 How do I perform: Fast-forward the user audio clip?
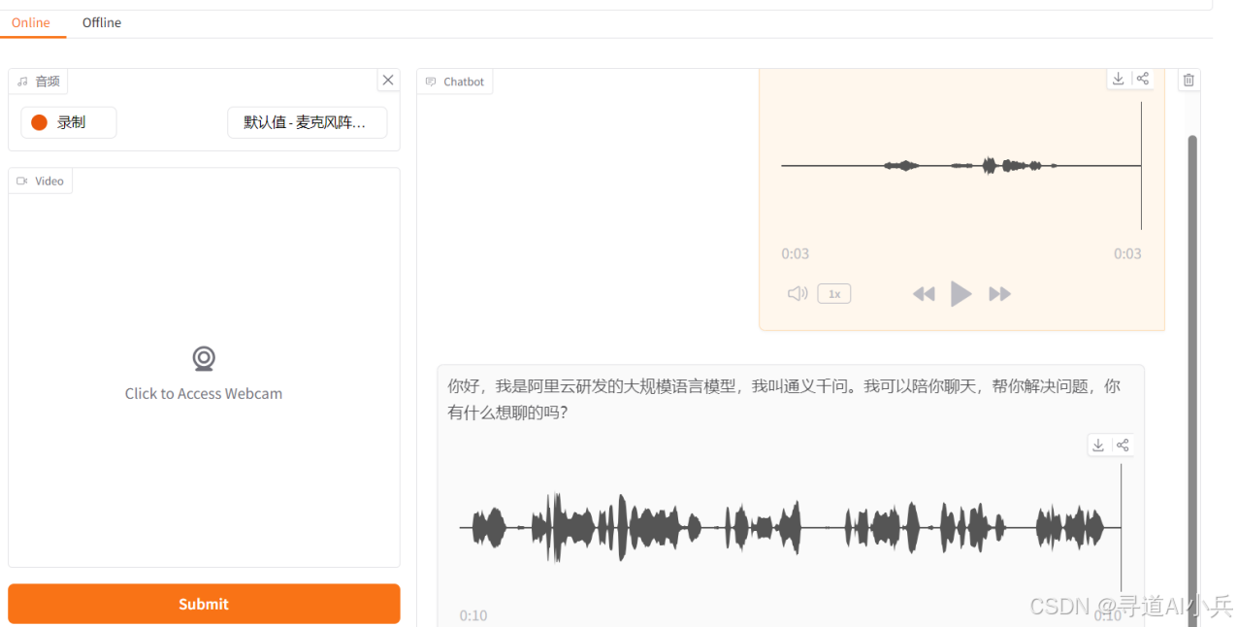[x=999, y=293]
